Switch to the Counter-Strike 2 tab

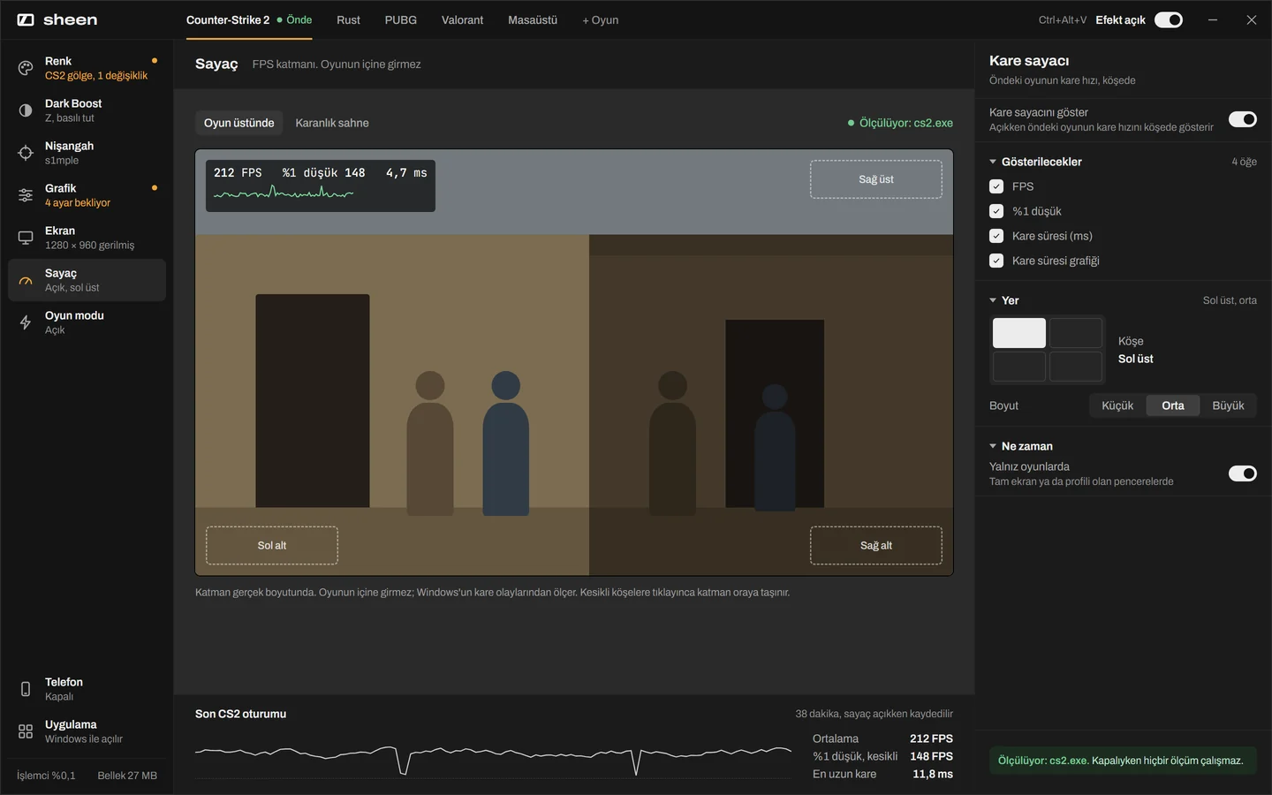(249, 19)
